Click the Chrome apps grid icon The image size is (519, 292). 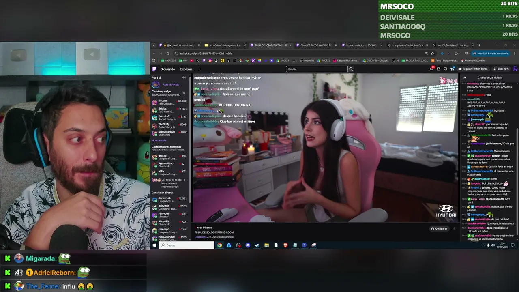[153, 60]
